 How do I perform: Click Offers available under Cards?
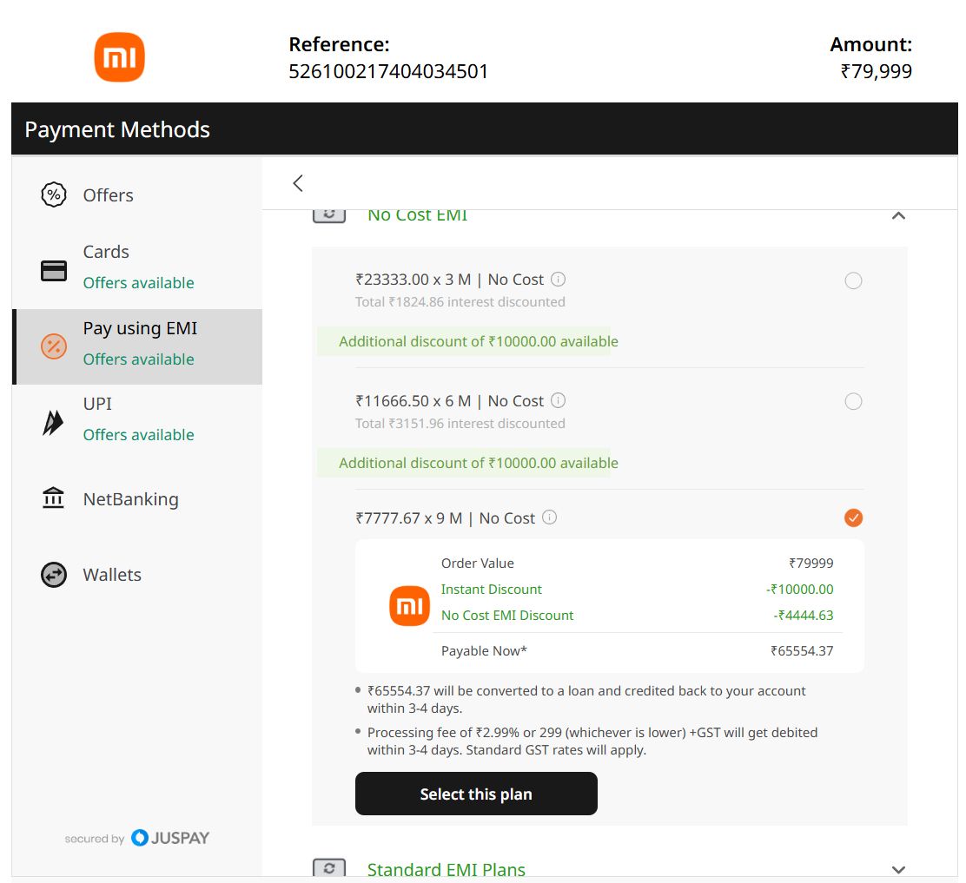pyautogui.click(x=139, y=283)
